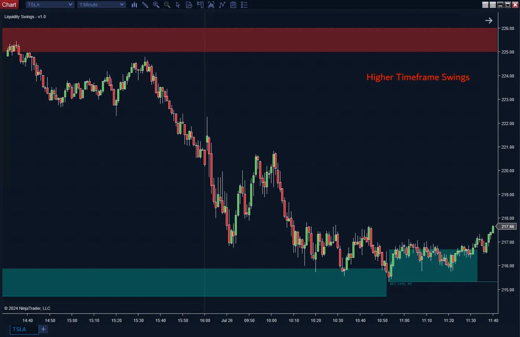Select the red Chart tab header
The width and height of the screenshot is (520, 337).
[x=9, y=4]
